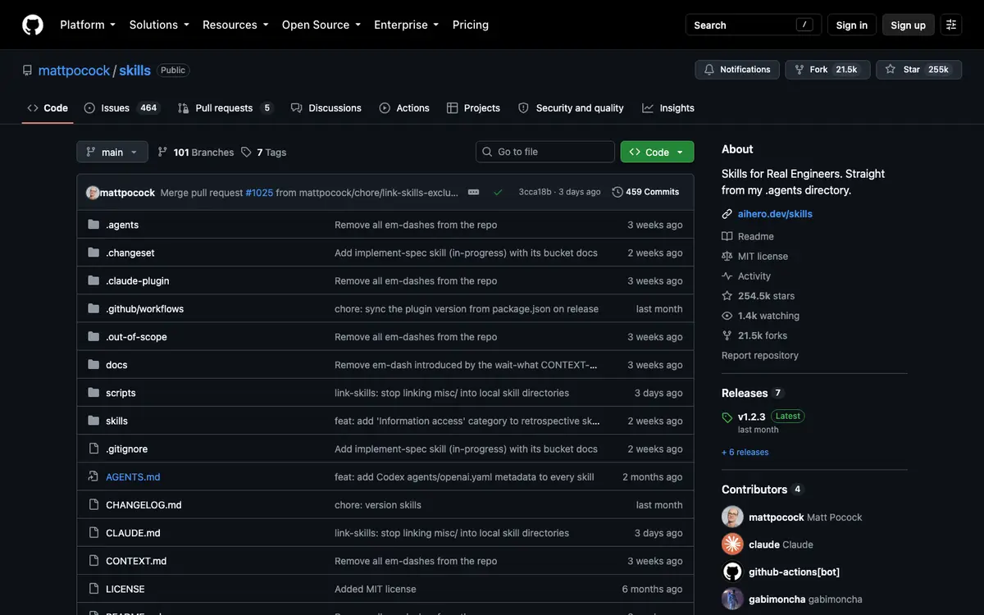The image size is (984, 615).
Task: Click the folder icon beside scripts
Action: pos(93,393)
